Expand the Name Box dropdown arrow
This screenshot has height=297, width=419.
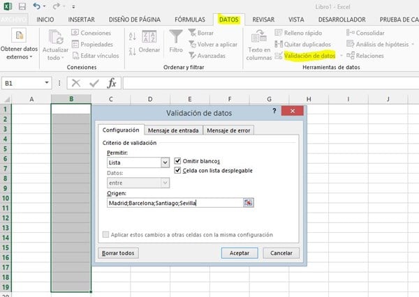tap(47, 83)
